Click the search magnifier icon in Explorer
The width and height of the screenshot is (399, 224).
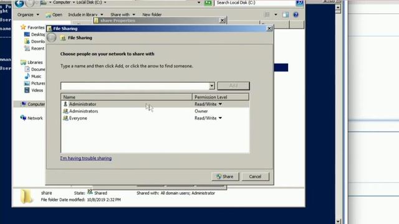coord(299,2)
